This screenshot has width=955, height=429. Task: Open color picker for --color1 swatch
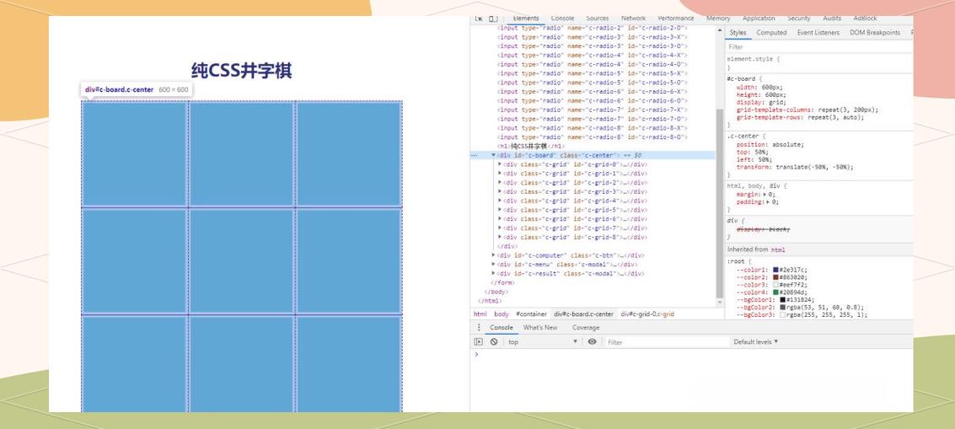tap(776, 270)
